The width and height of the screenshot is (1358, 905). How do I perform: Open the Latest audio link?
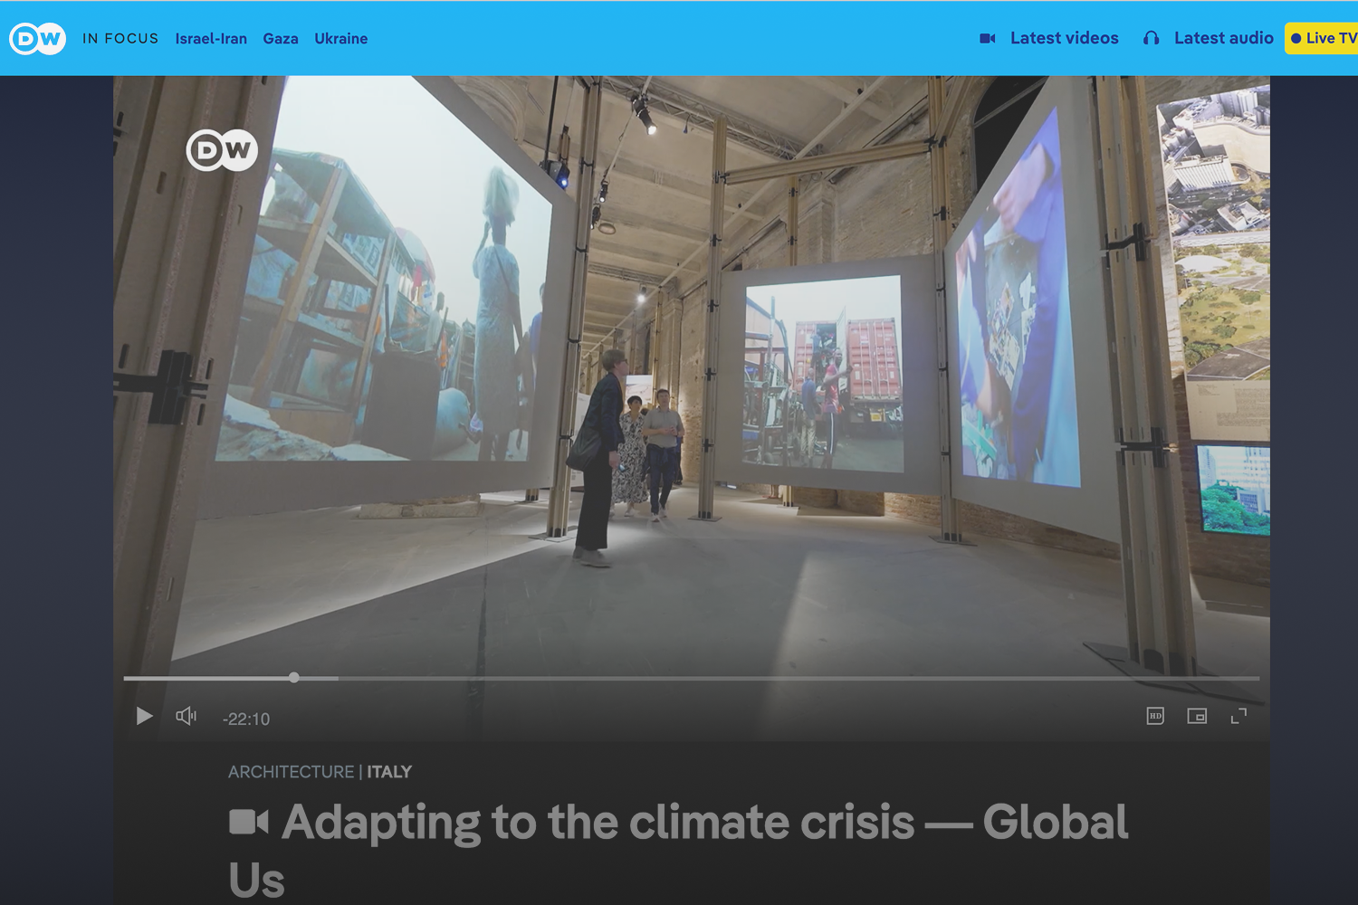point(1223,38)
